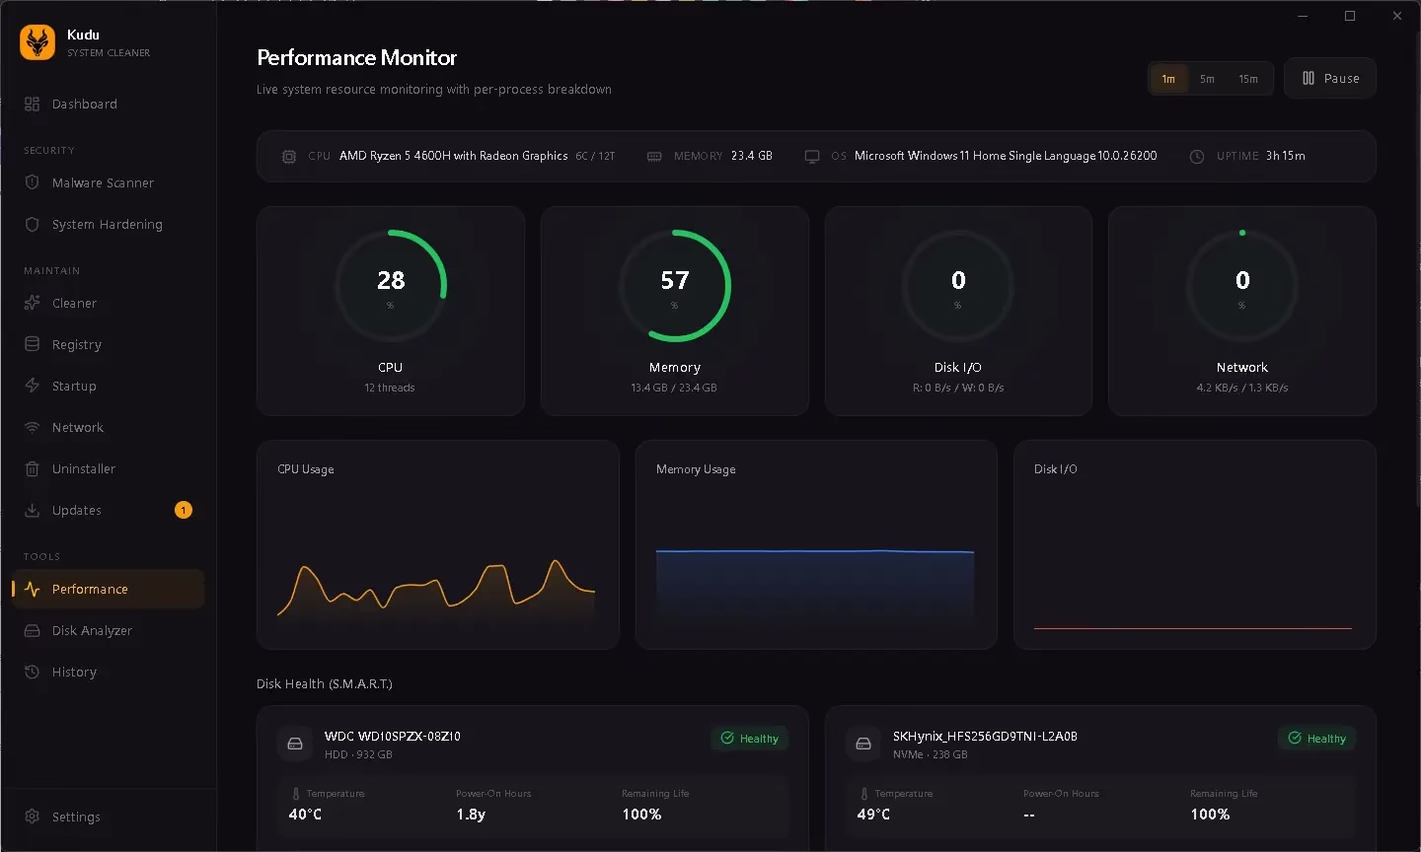The height and width of the screenshot is (852, 1421).
Task: Click Healthy badge on WDC drive
Action: point(749,738)
